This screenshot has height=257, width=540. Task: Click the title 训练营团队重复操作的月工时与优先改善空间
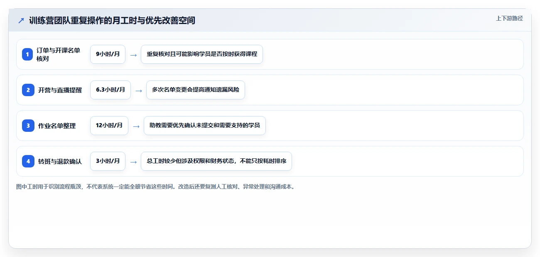[x=112, y=20]
